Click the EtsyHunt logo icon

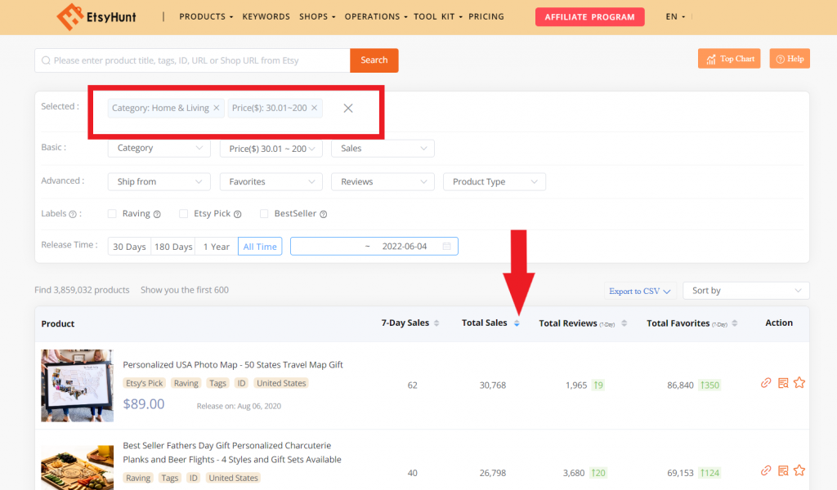tap(69, 16)
